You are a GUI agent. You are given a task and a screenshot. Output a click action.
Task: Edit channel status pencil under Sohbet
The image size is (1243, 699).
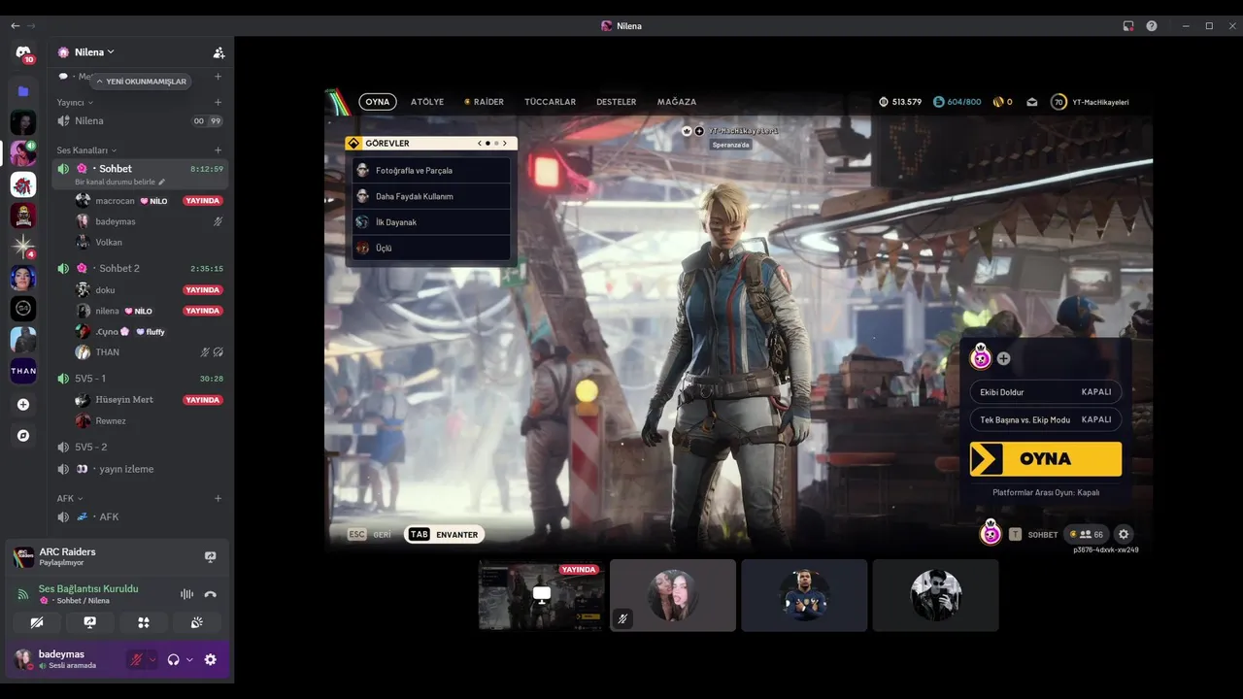click(162, 182)
